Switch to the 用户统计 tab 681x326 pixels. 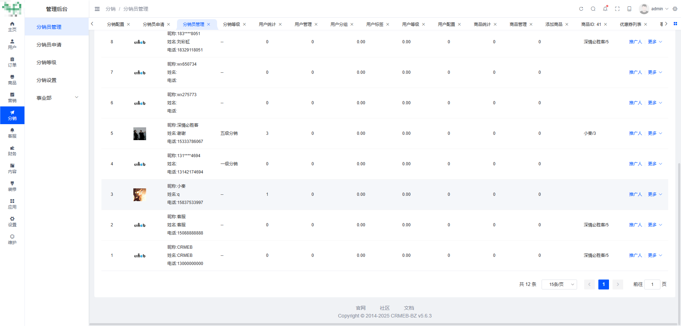point(267,24)
